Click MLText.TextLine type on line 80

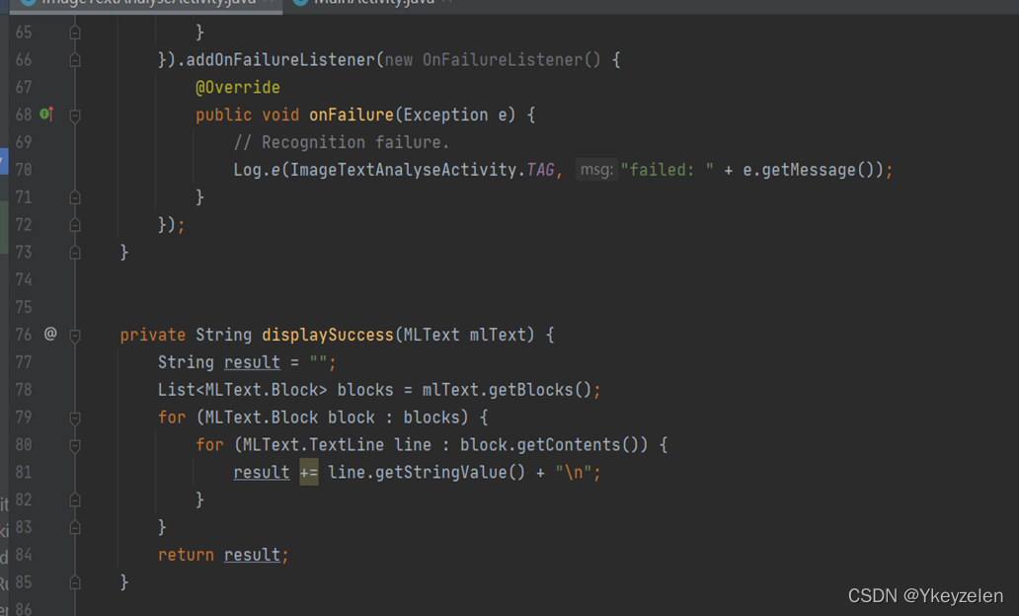[x=313, y=444]
